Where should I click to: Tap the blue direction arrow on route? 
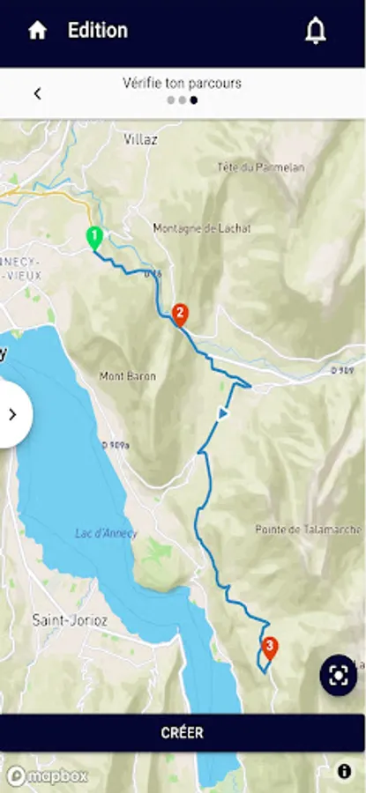(x=223, y=414)
